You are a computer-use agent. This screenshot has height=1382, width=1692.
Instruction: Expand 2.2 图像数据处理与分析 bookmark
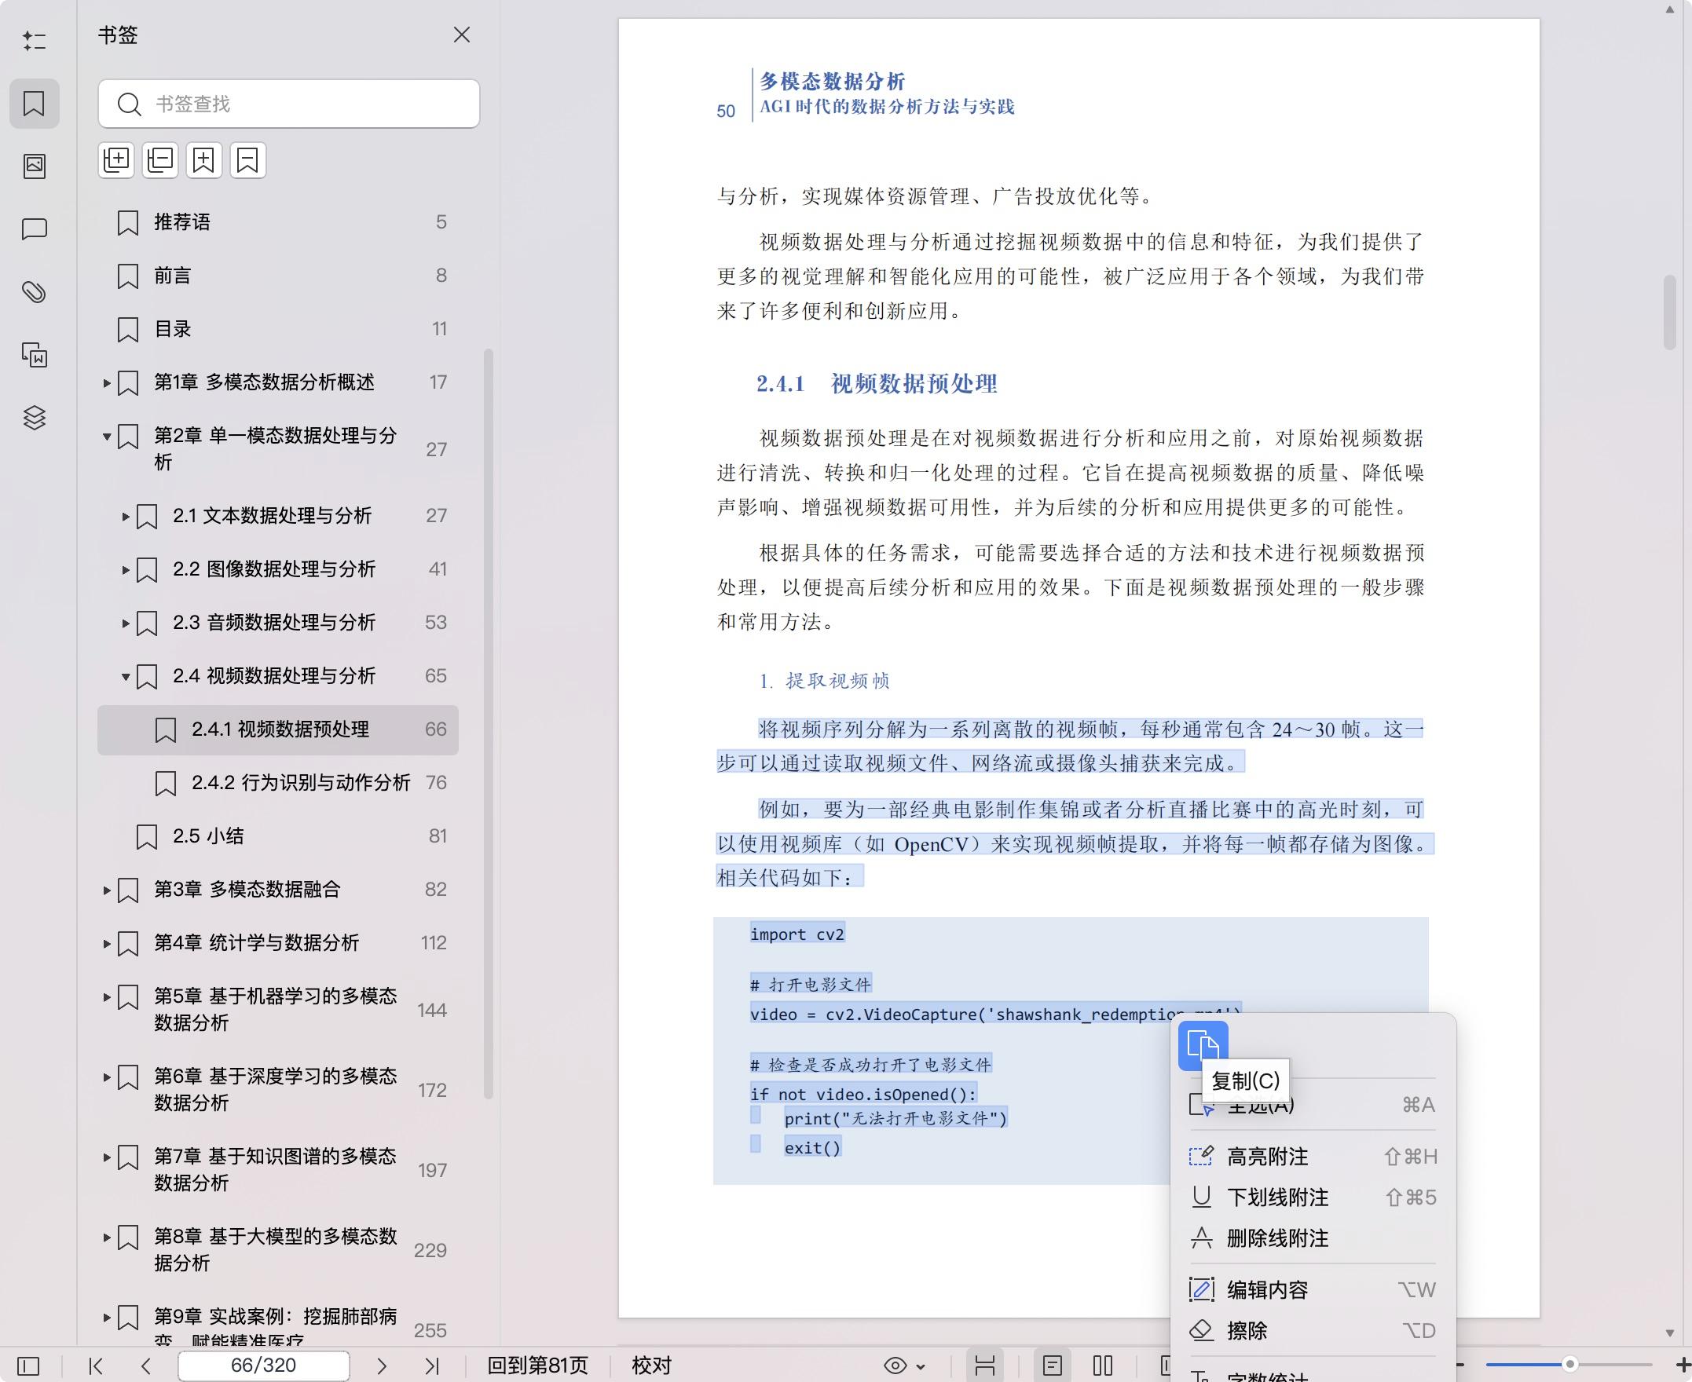click(x=126, y=570)
